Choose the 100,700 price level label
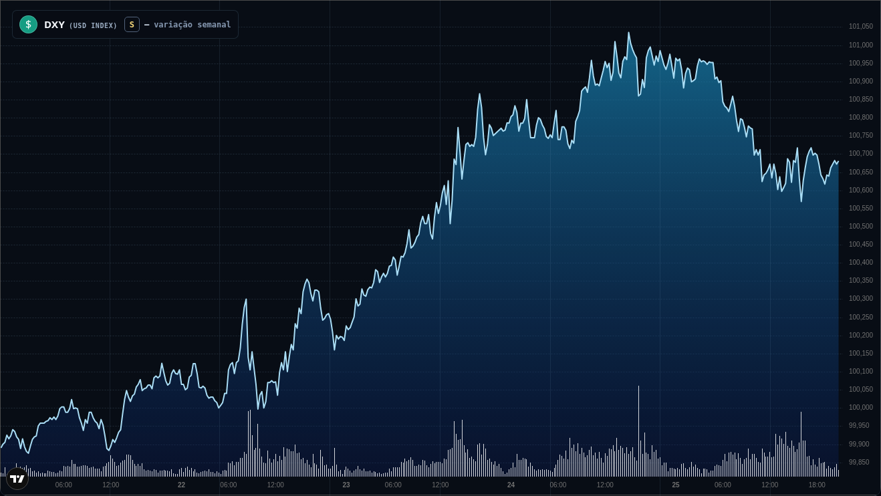881x496 pixels. [x=861, y=153]
